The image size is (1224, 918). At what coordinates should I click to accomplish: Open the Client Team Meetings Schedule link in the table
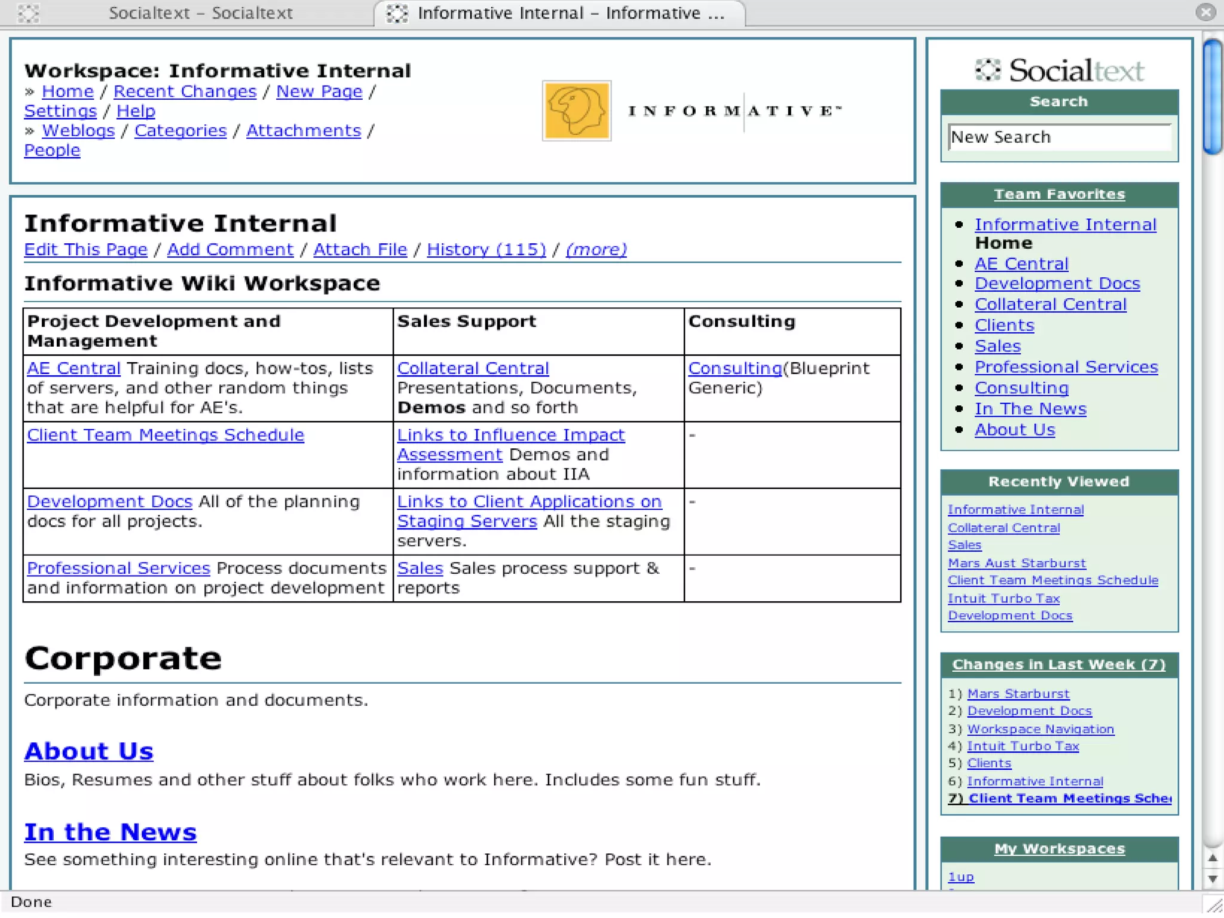coord(166,435)
